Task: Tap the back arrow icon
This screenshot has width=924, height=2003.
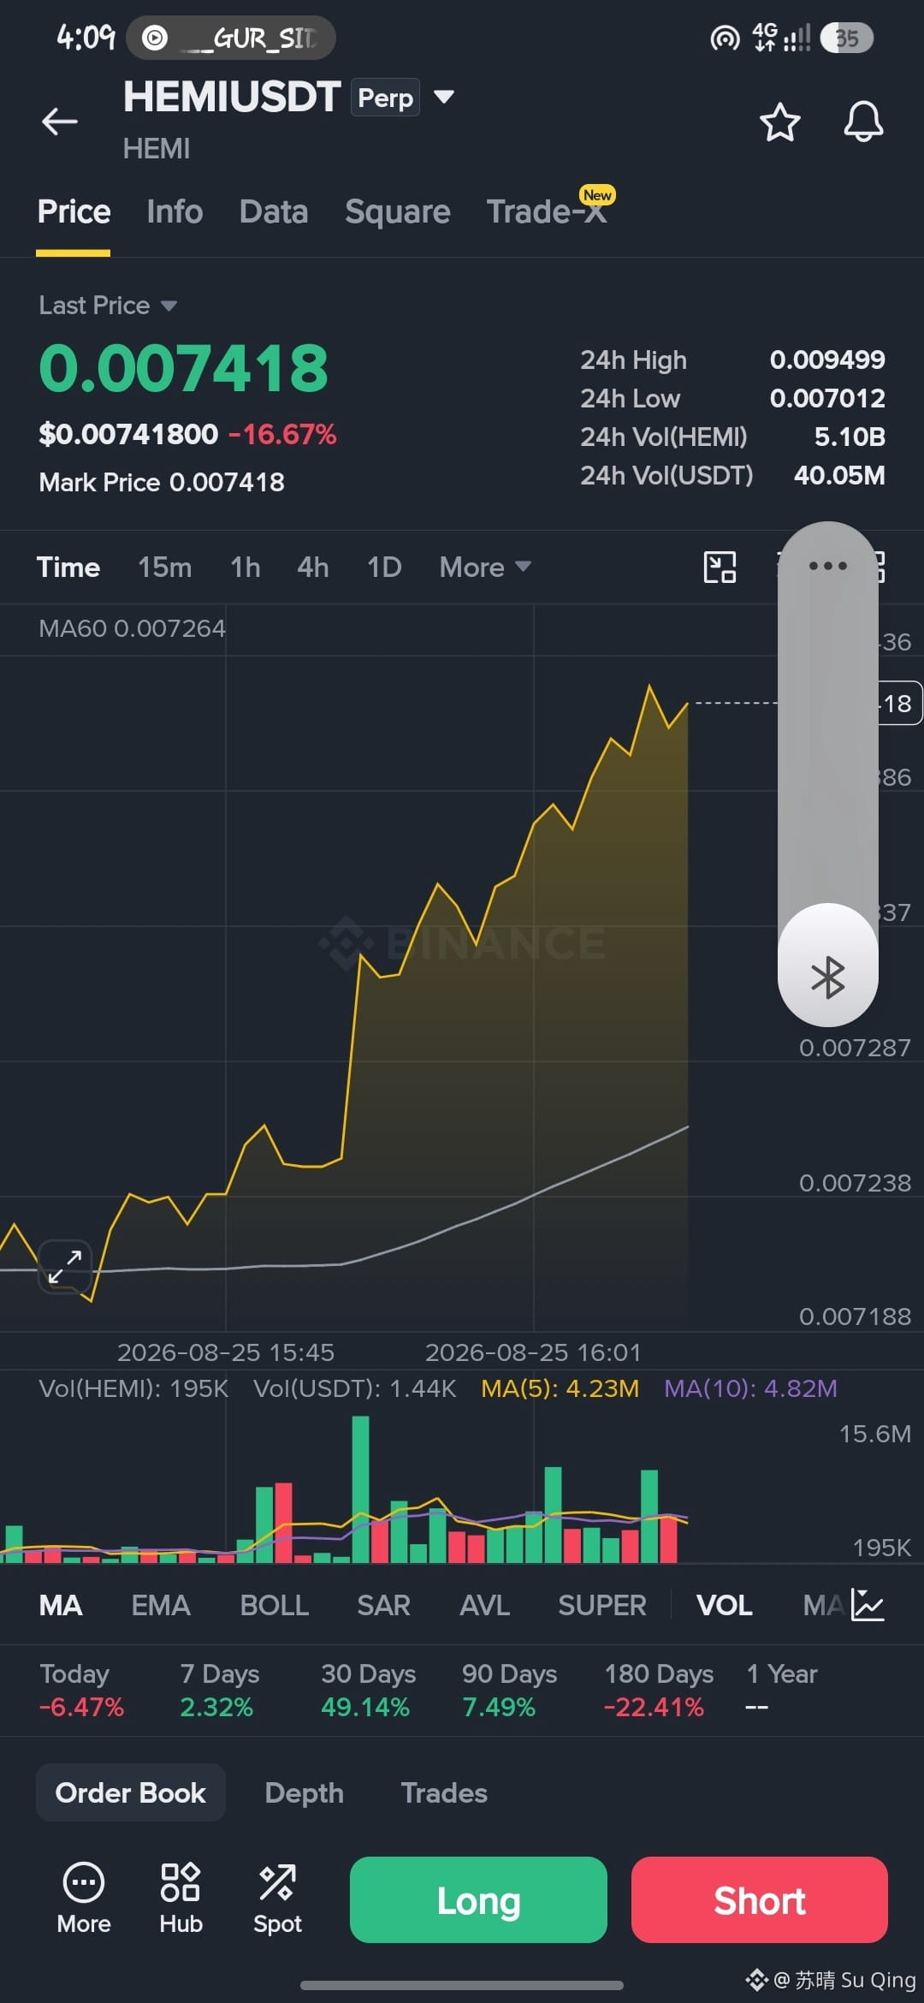Action: pyautogui.click(x=60, y=122)
